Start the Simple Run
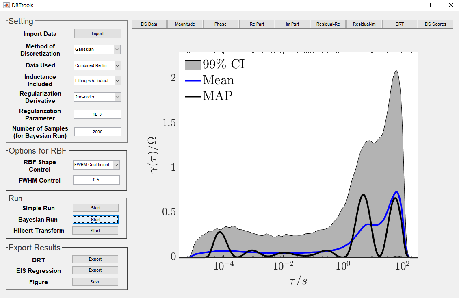Screen dimensions: 459x298 [95, 208]
